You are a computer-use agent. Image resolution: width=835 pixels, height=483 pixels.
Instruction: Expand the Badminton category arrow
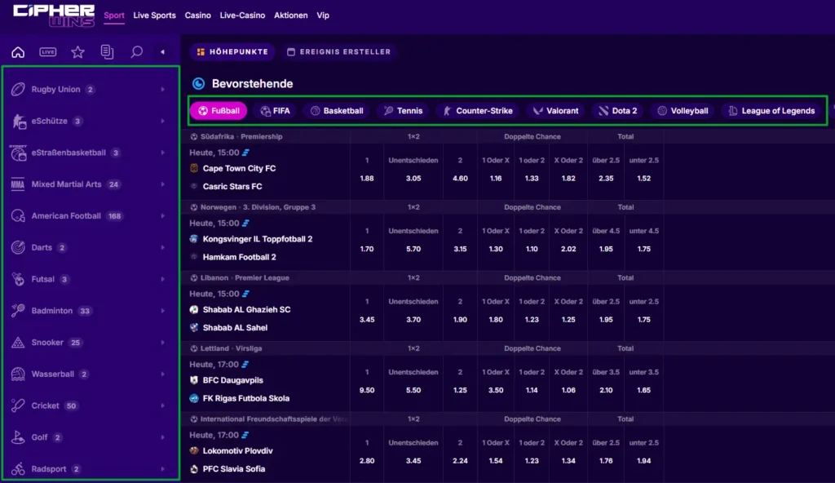coord(162,311)
